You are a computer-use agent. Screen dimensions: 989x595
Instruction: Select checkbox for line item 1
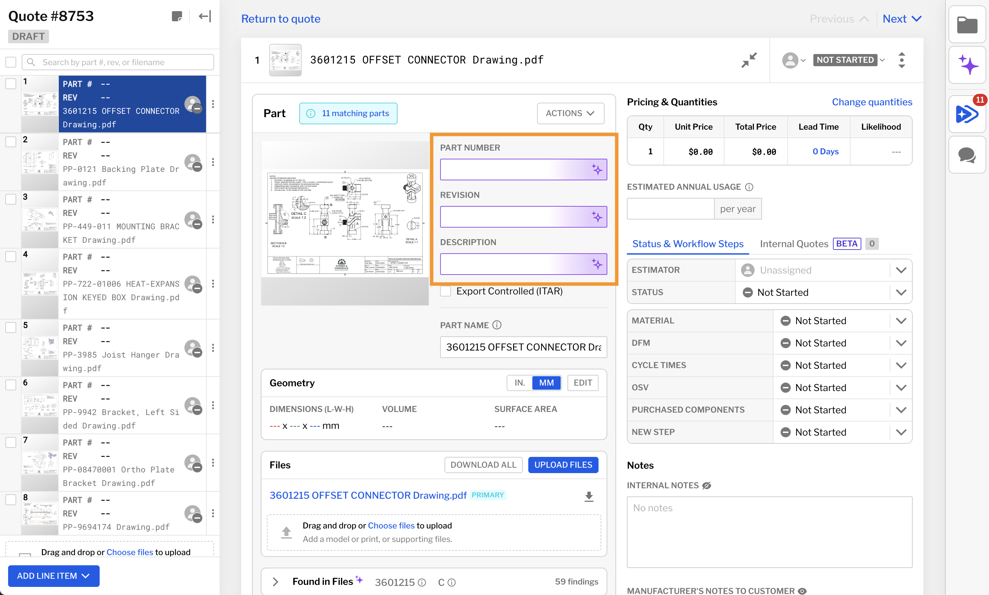pyautogui.click(x=11, y=84)
